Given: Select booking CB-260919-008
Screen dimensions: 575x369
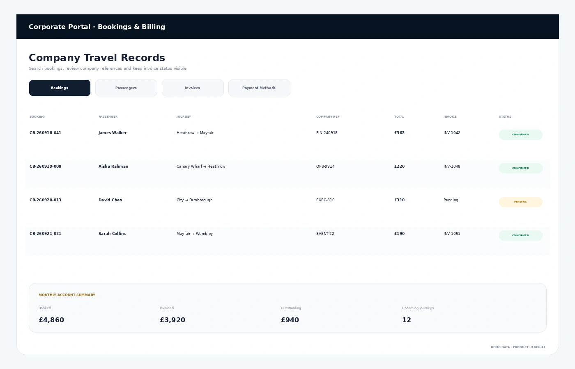Looking at the screenshot, I should pos(45,166).
